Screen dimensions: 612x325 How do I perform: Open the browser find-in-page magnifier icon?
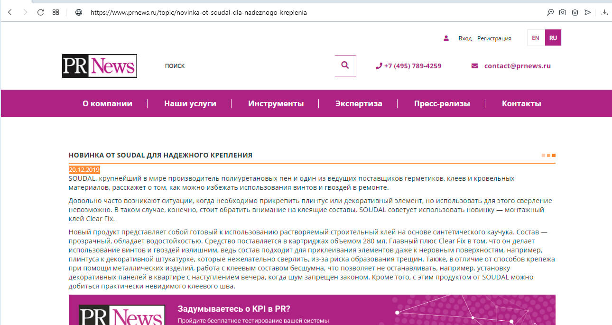click(550, 12)
